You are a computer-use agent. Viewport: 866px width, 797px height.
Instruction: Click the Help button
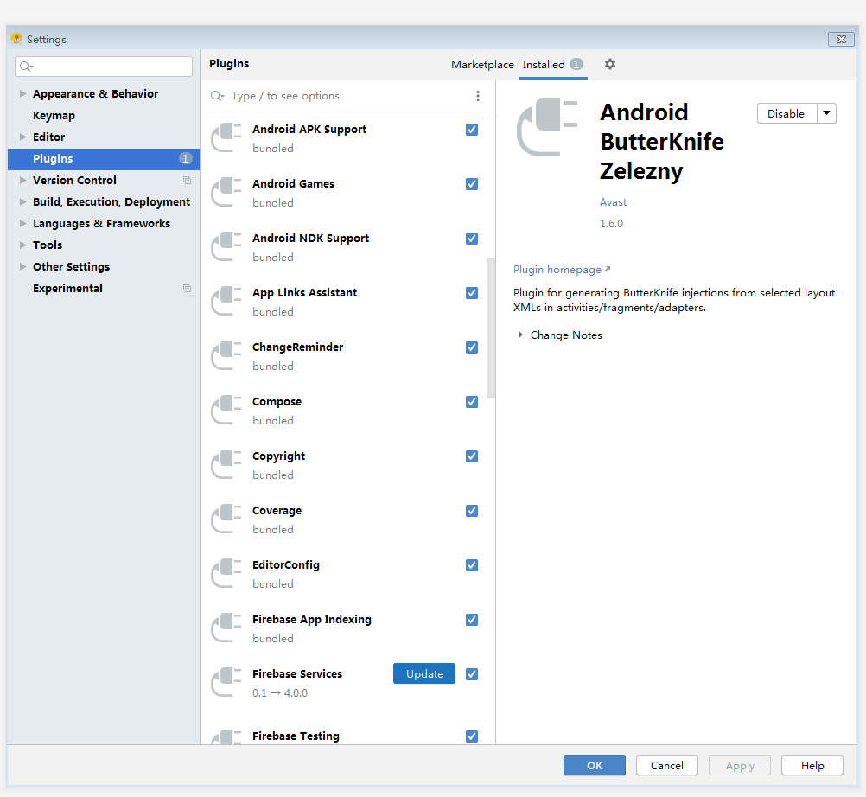coord(812,765)
